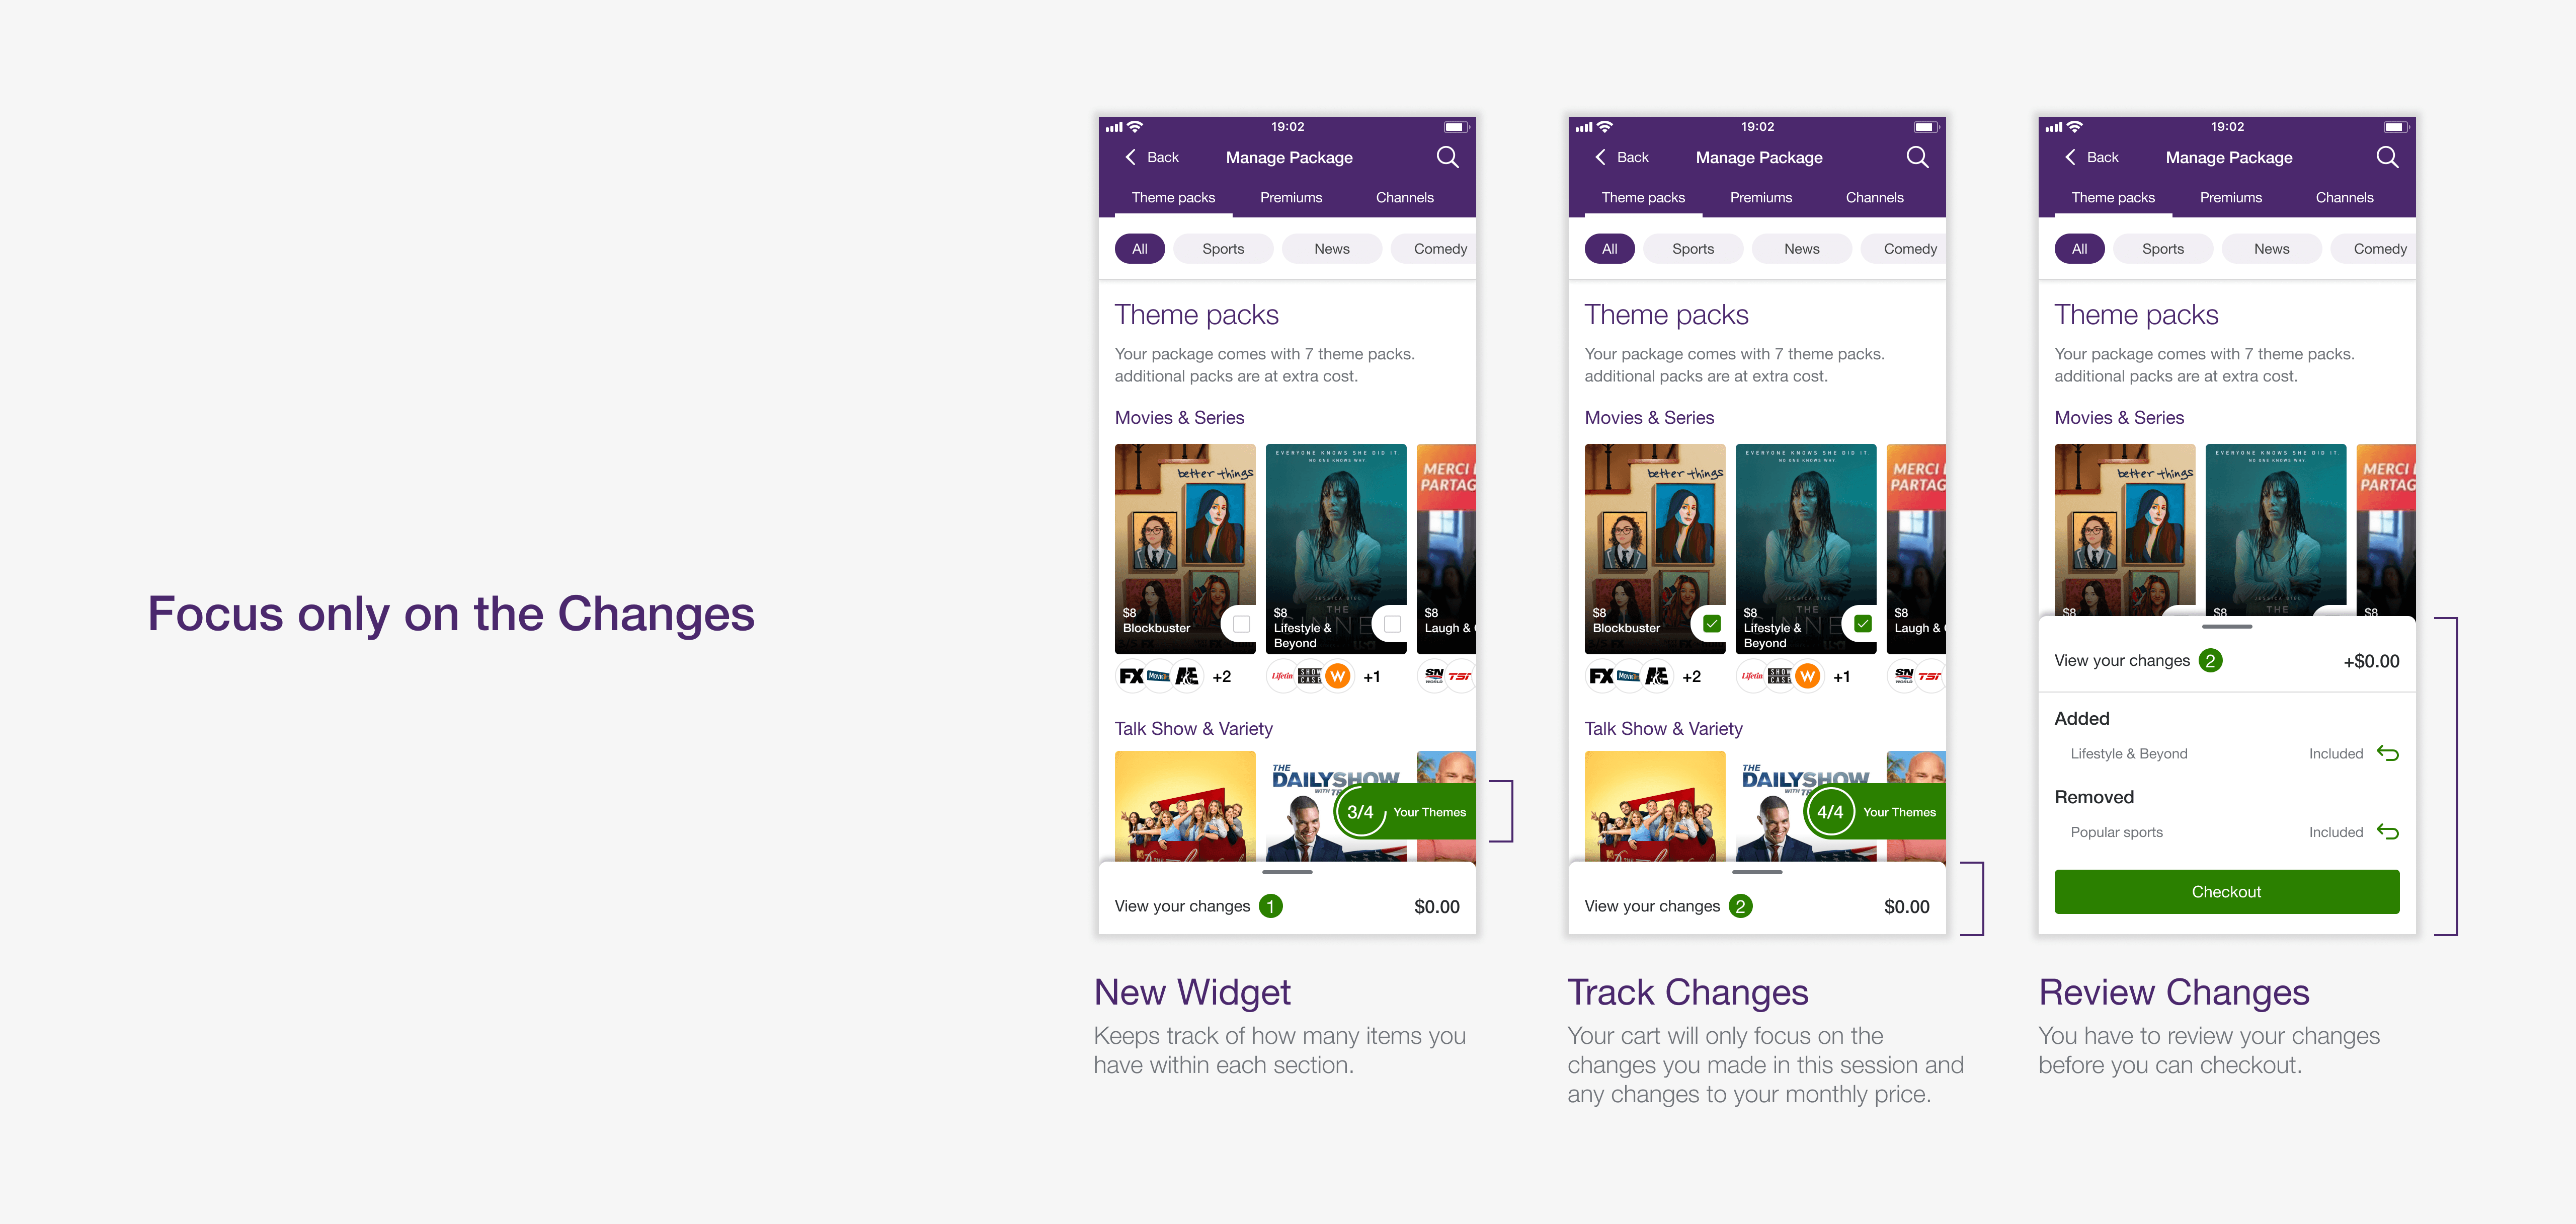The width and height of the screenshot is (2576, 1224).
Task: Go Back using the second phone's chevron
Action: coord(1601,157)
